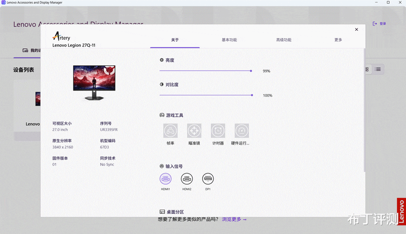Switch input to HDMI2
406x234 pixels.
point(187,179)
